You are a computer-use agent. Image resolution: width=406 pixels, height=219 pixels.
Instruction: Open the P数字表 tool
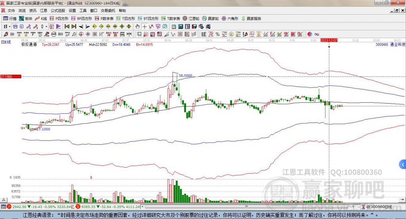[104, 19]
